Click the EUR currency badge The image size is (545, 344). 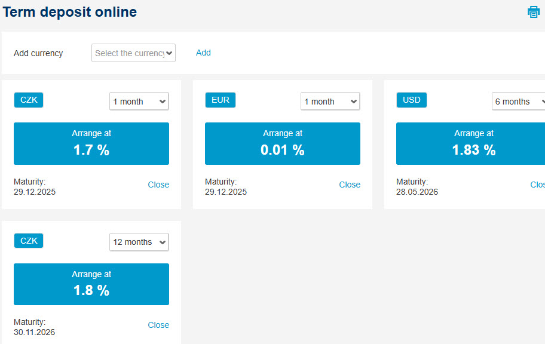(221, 100)
